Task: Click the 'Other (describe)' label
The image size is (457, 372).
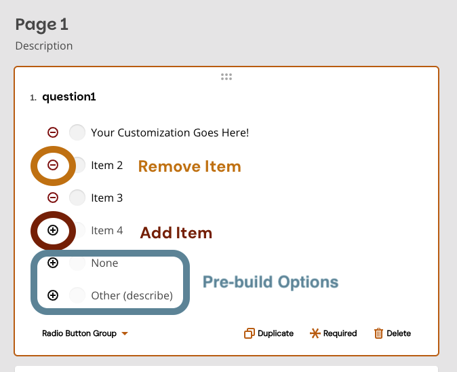Action: pyautogui.click(x=132, y=295)
